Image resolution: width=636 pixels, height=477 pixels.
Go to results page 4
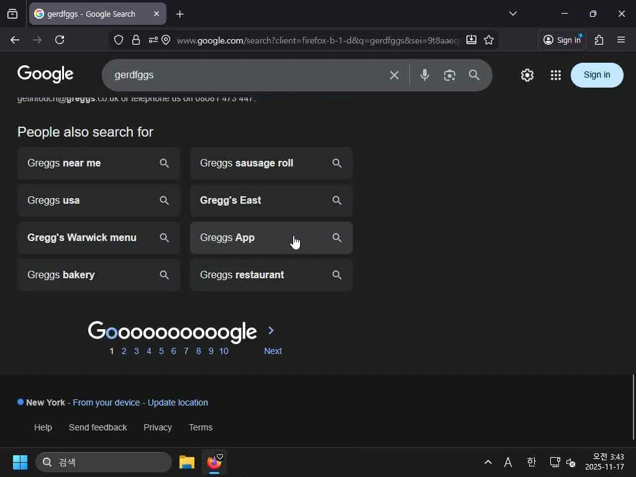tap(149, 352)
